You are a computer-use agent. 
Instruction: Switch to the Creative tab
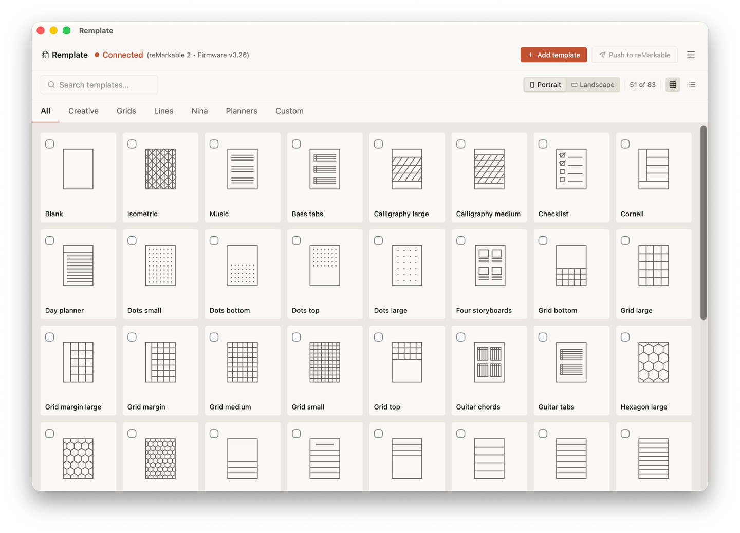coord(83,111)
